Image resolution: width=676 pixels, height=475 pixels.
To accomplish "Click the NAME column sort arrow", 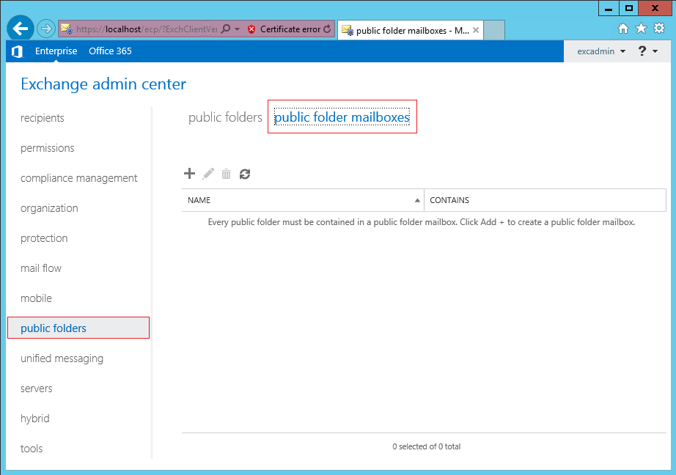I will [x=417, y=200].
